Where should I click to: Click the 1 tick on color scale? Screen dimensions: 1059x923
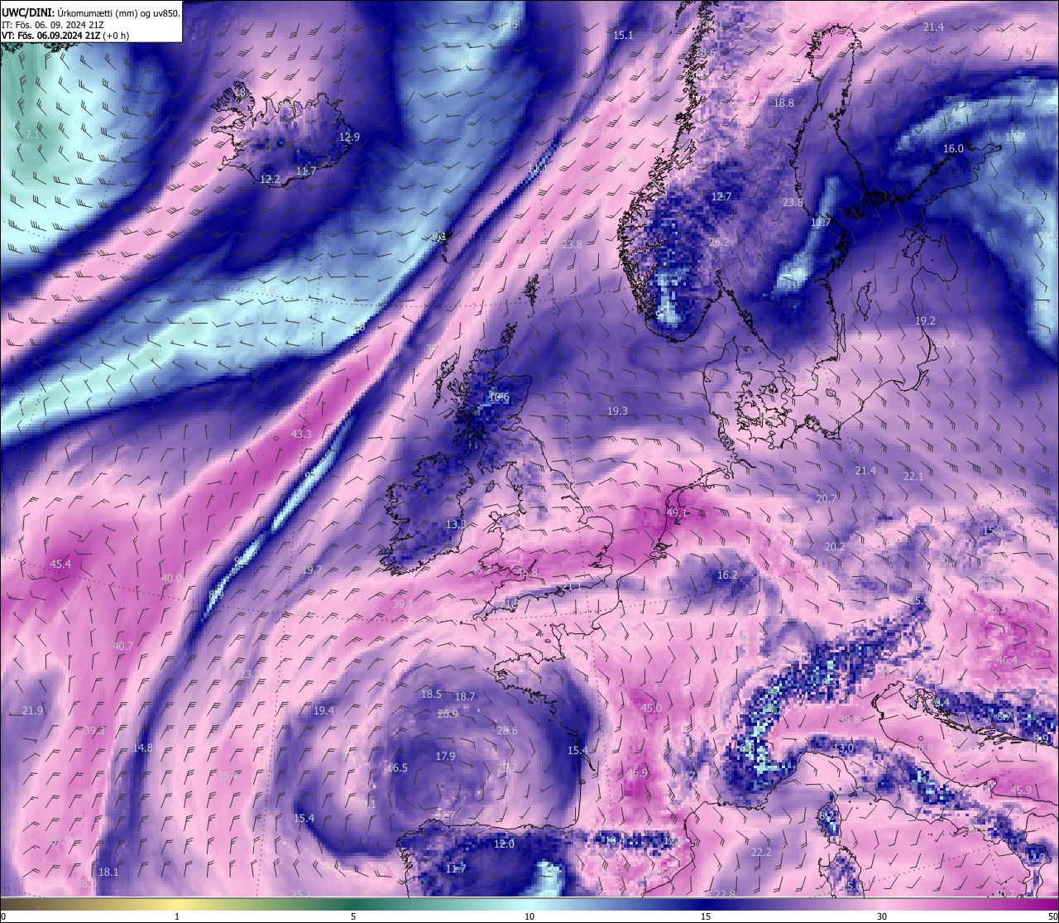[177, 916]
